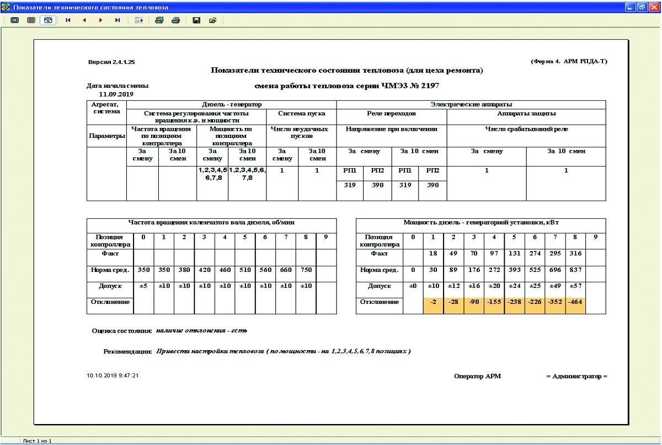Open a saved report with folder icon
The image size is (662, 445).
tap(212, 20)
